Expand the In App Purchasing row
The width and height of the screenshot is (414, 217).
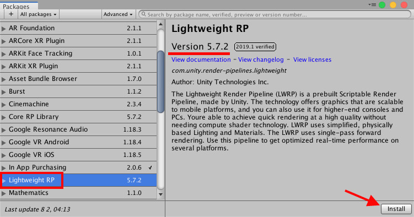coord(3,167)
